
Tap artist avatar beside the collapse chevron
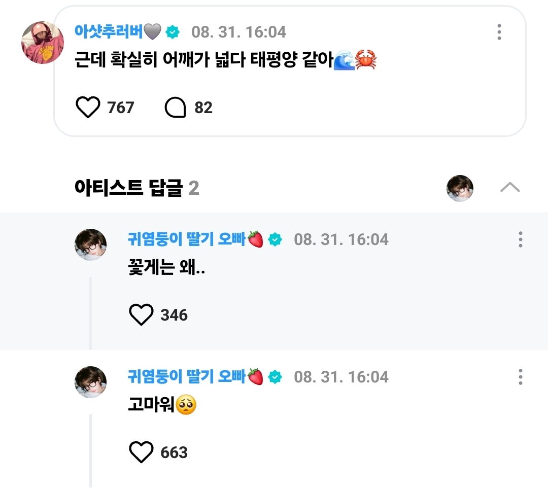(460, 188)
